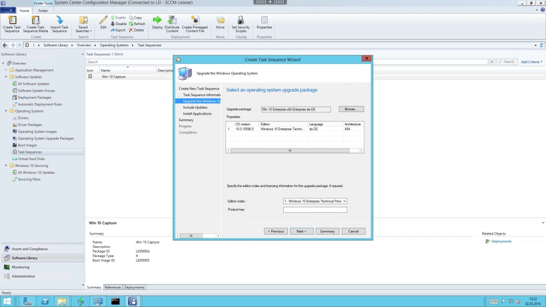
Task: Select Driver Packages node
Action: (x=30, y=125)
